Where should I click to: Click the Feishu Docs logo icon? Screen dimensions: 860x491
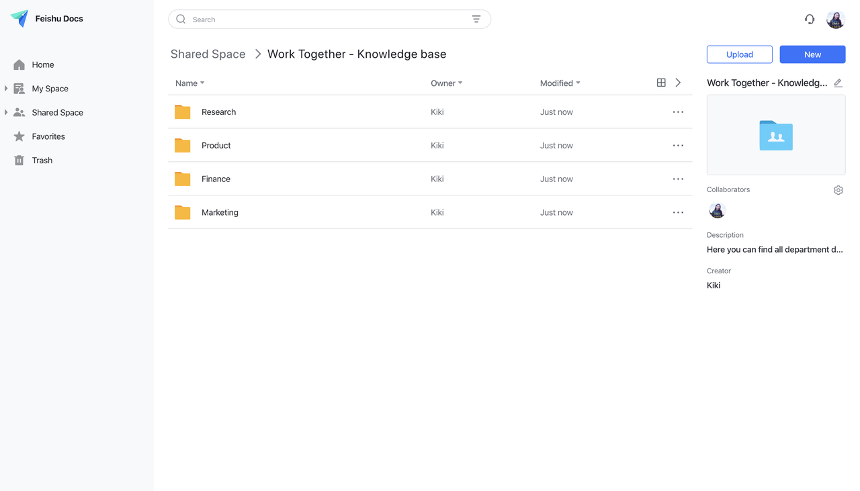[18, 18]
